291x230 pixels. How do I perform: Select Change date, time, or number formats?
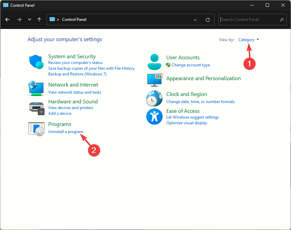(200, 102)
